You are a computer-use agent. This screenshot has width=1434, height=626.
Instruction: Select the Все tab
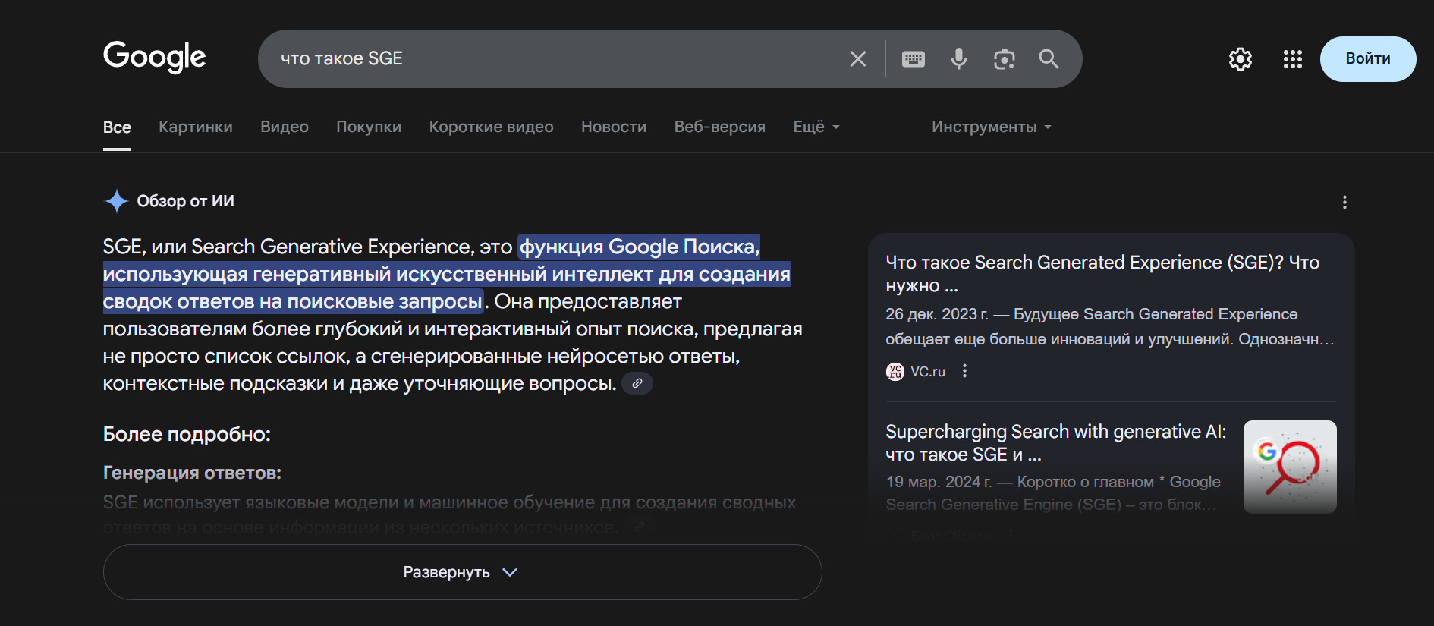click(x=117, y=127)
